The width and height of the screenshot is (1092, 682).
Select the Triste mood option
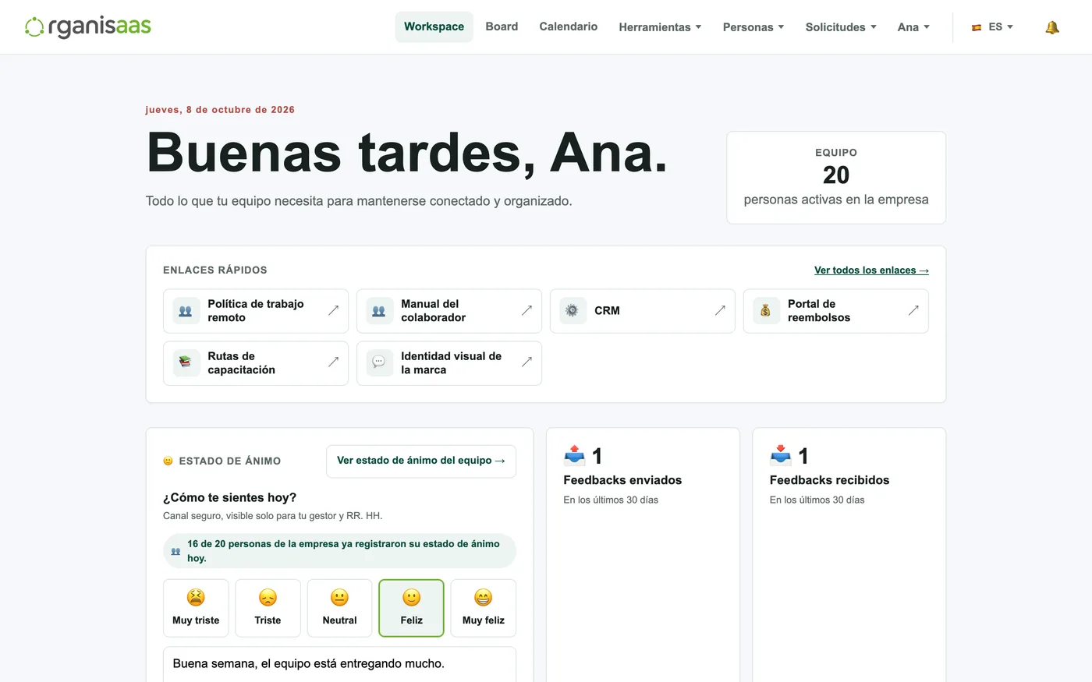(268, 608)
